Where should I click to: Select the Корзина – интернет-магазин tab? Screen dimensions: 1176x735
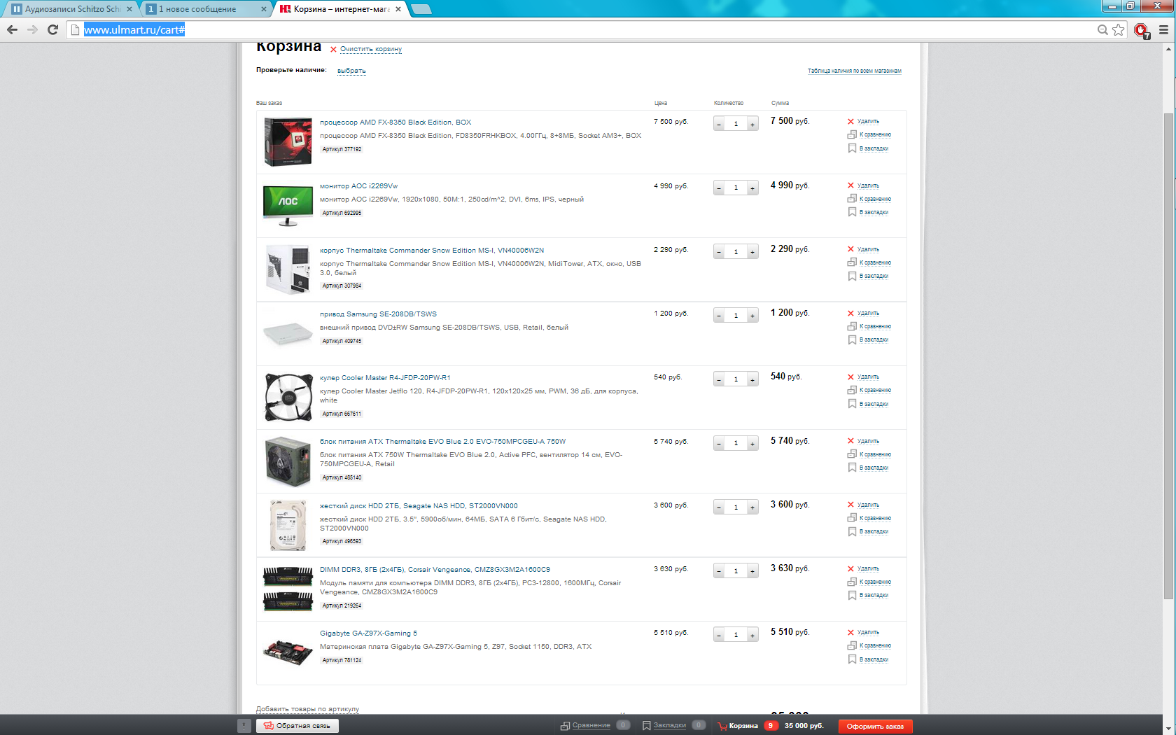(339, 9)
